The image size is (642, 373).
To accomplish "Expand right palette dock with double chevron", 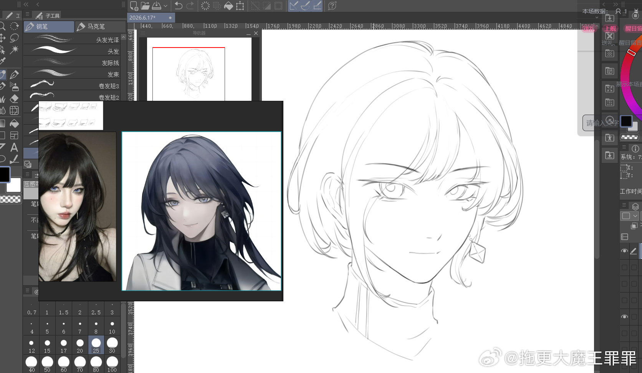I will [616, 4].
